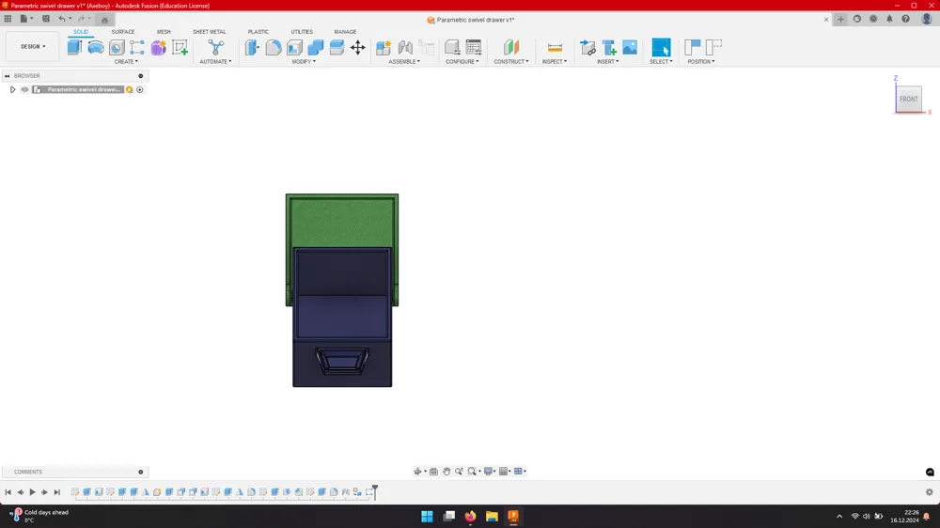Switch to the SURFACE tab

(x=123, y=31)
